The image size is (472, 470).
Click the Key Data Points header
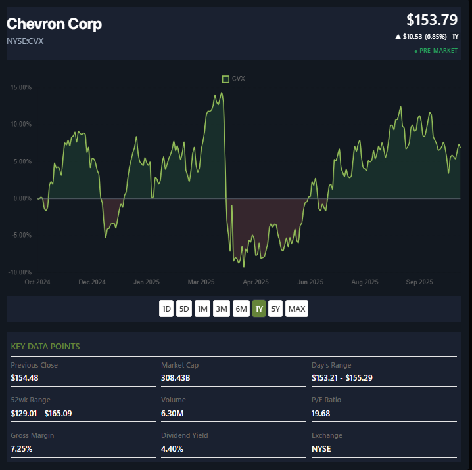point(45,347)
